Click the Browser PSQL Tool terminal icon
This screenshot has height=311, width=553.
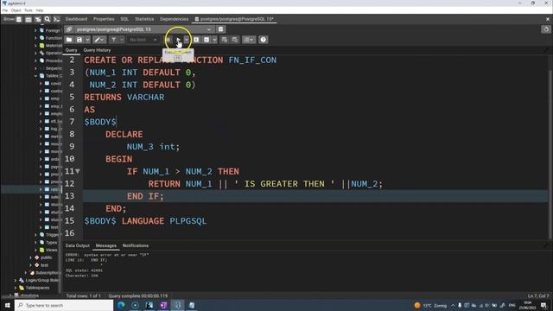coord(56,19)
